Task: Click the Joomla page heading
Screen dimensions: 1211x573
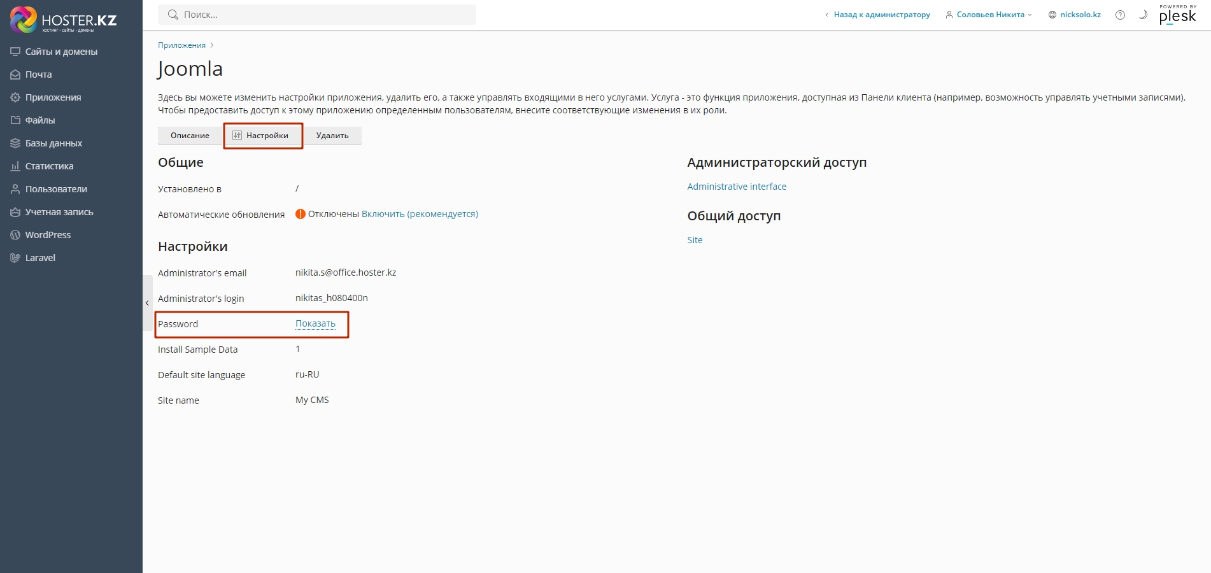Action: pyautogui.click(x=190, y=69)
